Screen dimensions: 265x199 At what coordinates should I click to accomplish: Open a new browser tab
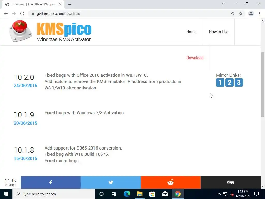70,4
